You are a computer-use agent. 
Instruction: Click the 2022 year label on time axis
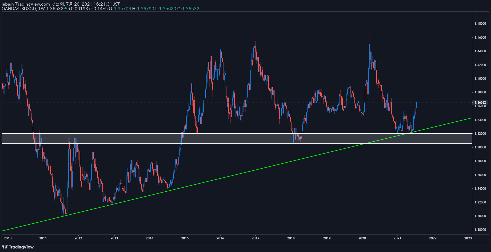[x=433, y=238]
